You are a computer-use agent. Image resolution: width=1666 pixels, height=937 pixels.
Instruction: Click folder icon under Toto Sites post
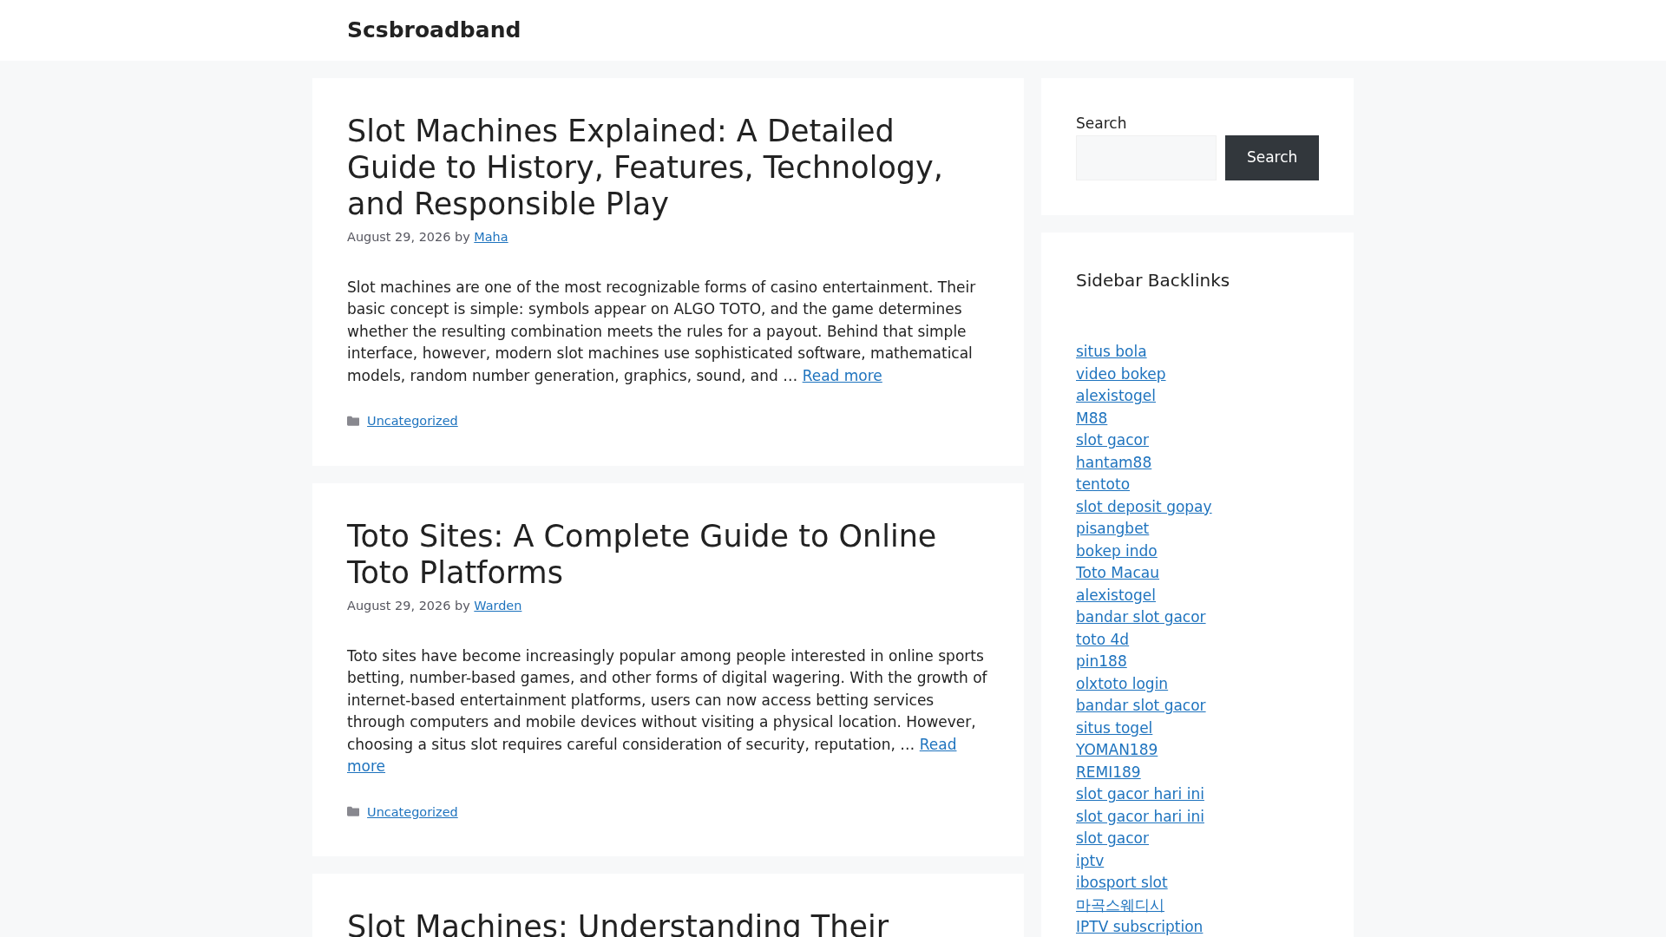(353, 812)
